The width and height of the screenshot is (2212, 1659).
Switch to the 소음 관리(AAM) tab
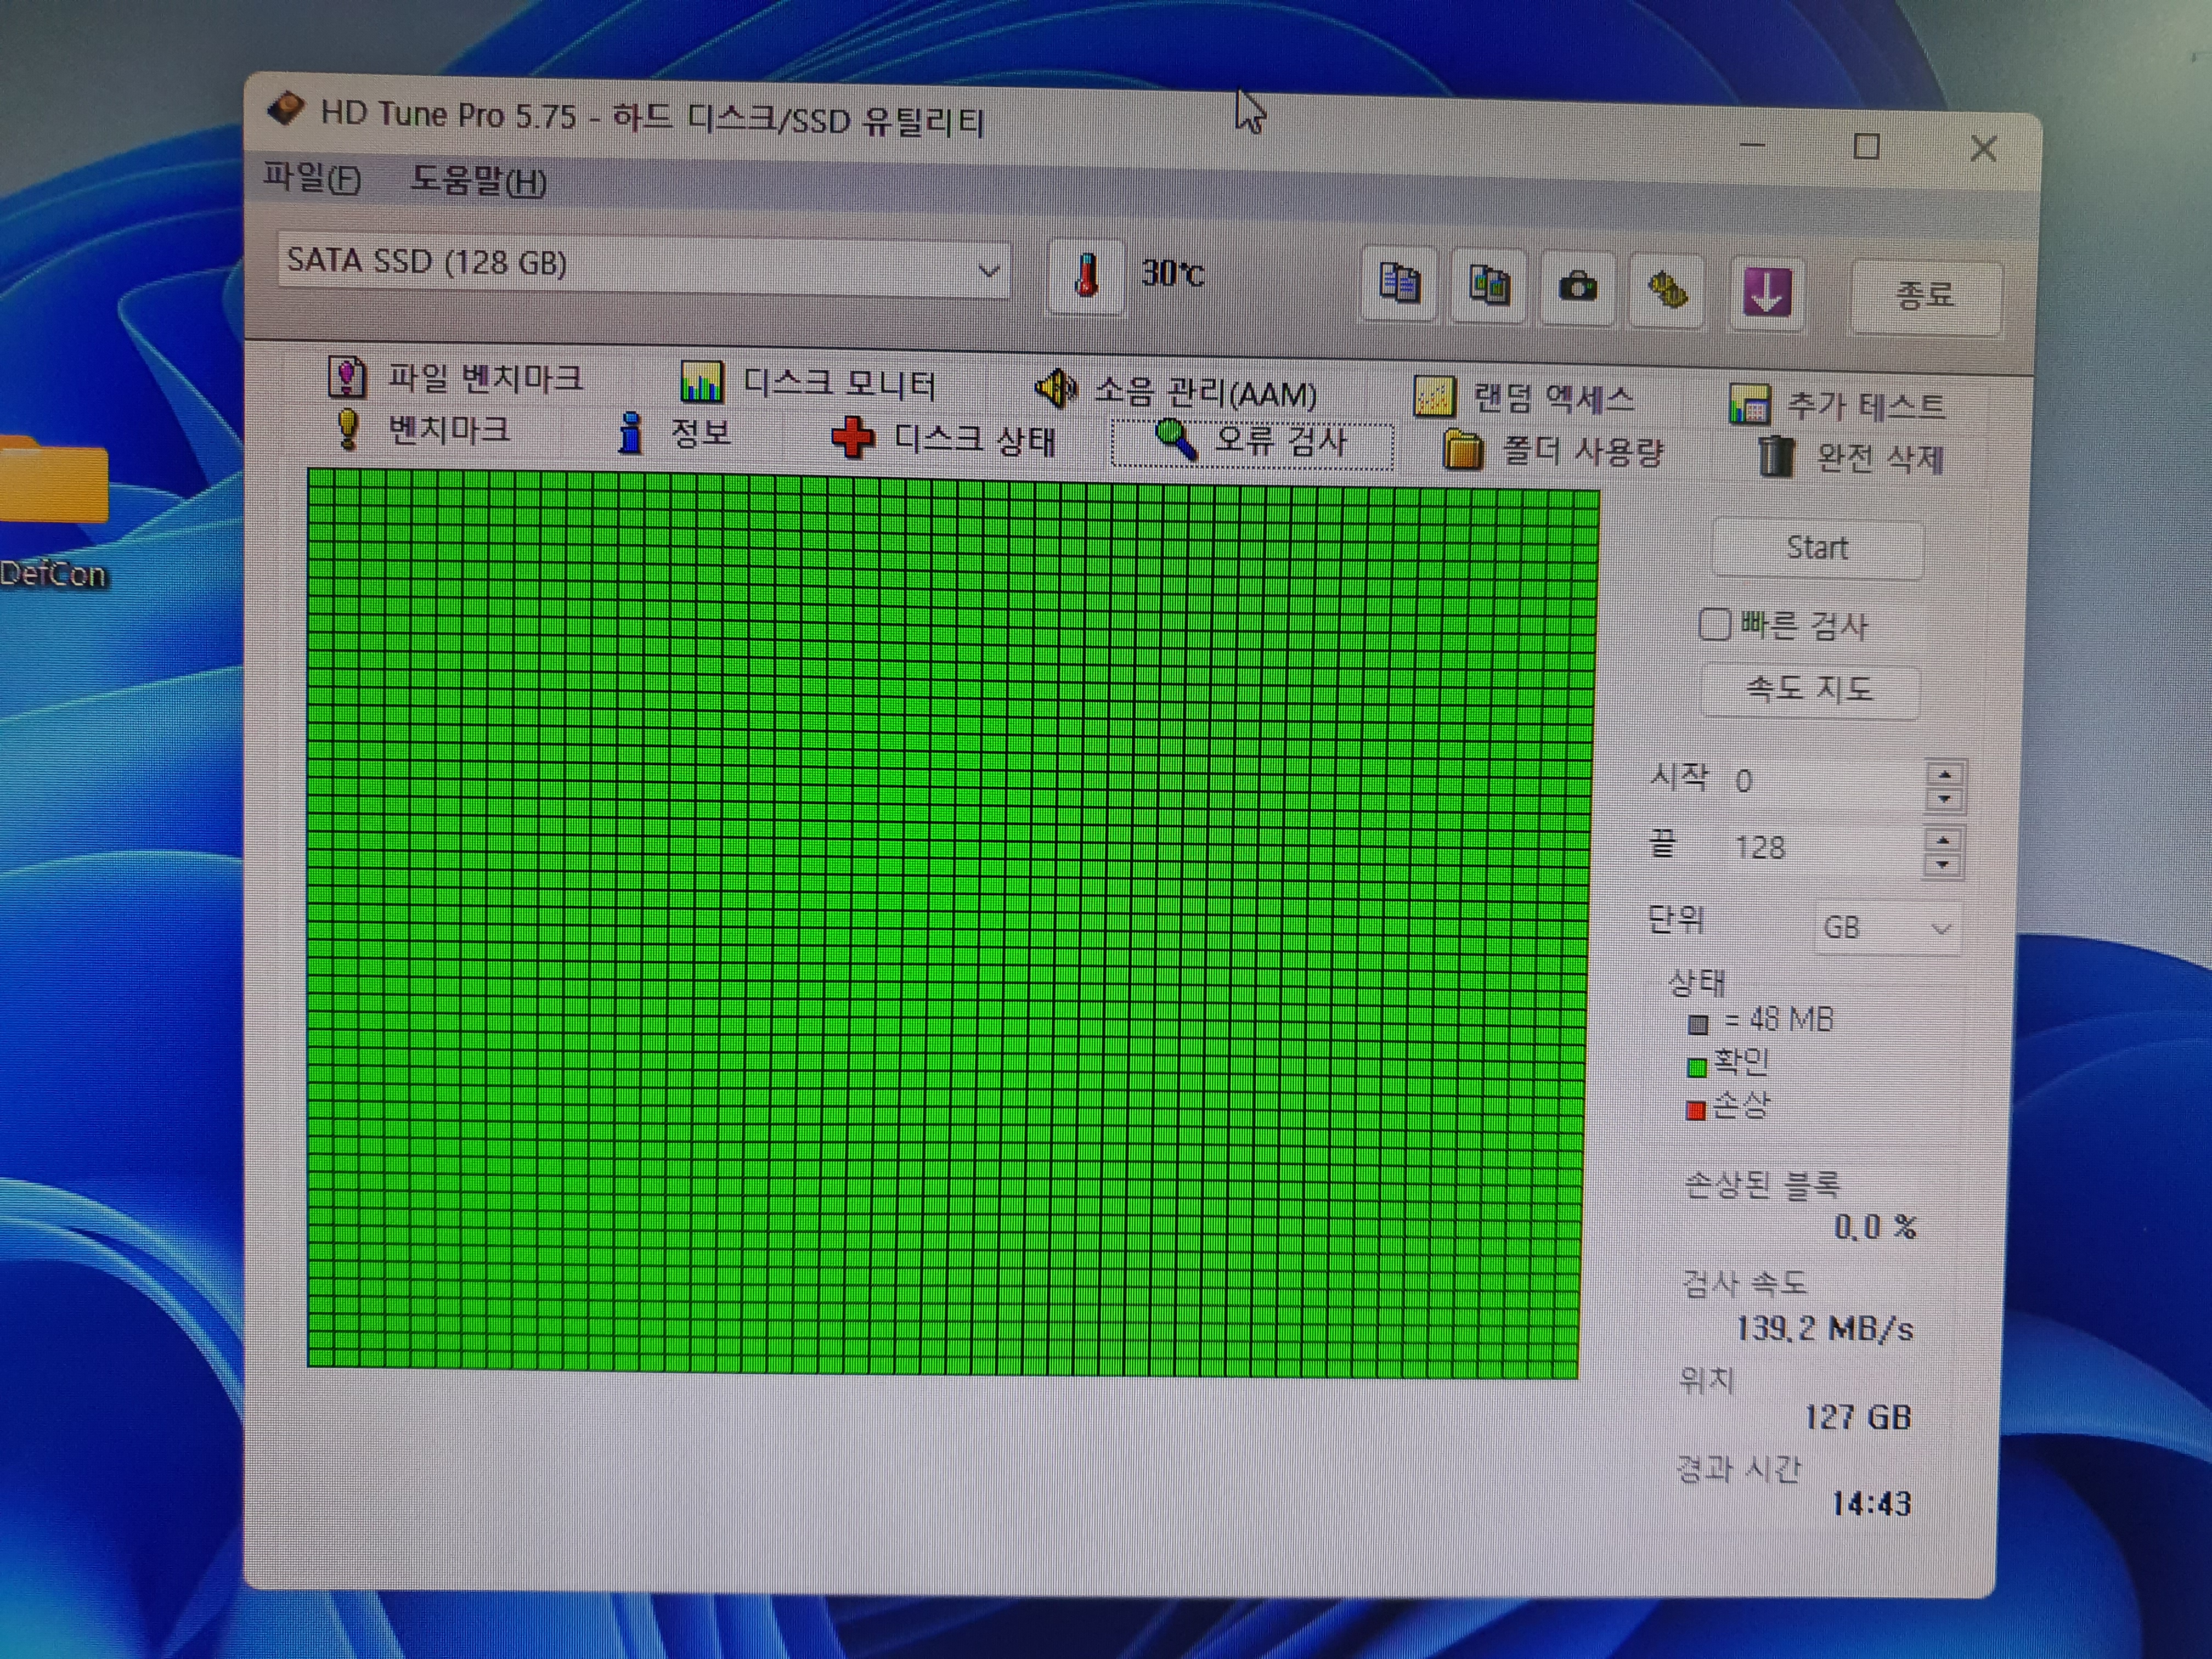(x=1176, y=391)
